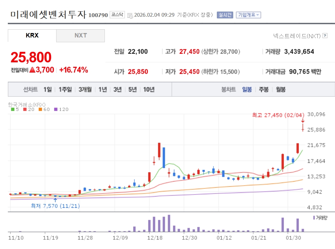Click the red up-arrow price change icon
Image resolution: width=335 pixels, height=249 pixels.
point(32,70)
